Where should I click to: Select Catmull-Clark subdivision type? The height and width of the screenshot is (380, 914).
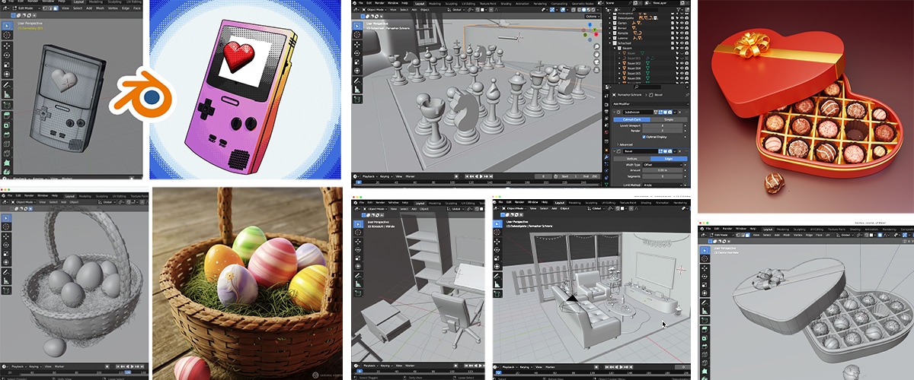pos(631,119)
